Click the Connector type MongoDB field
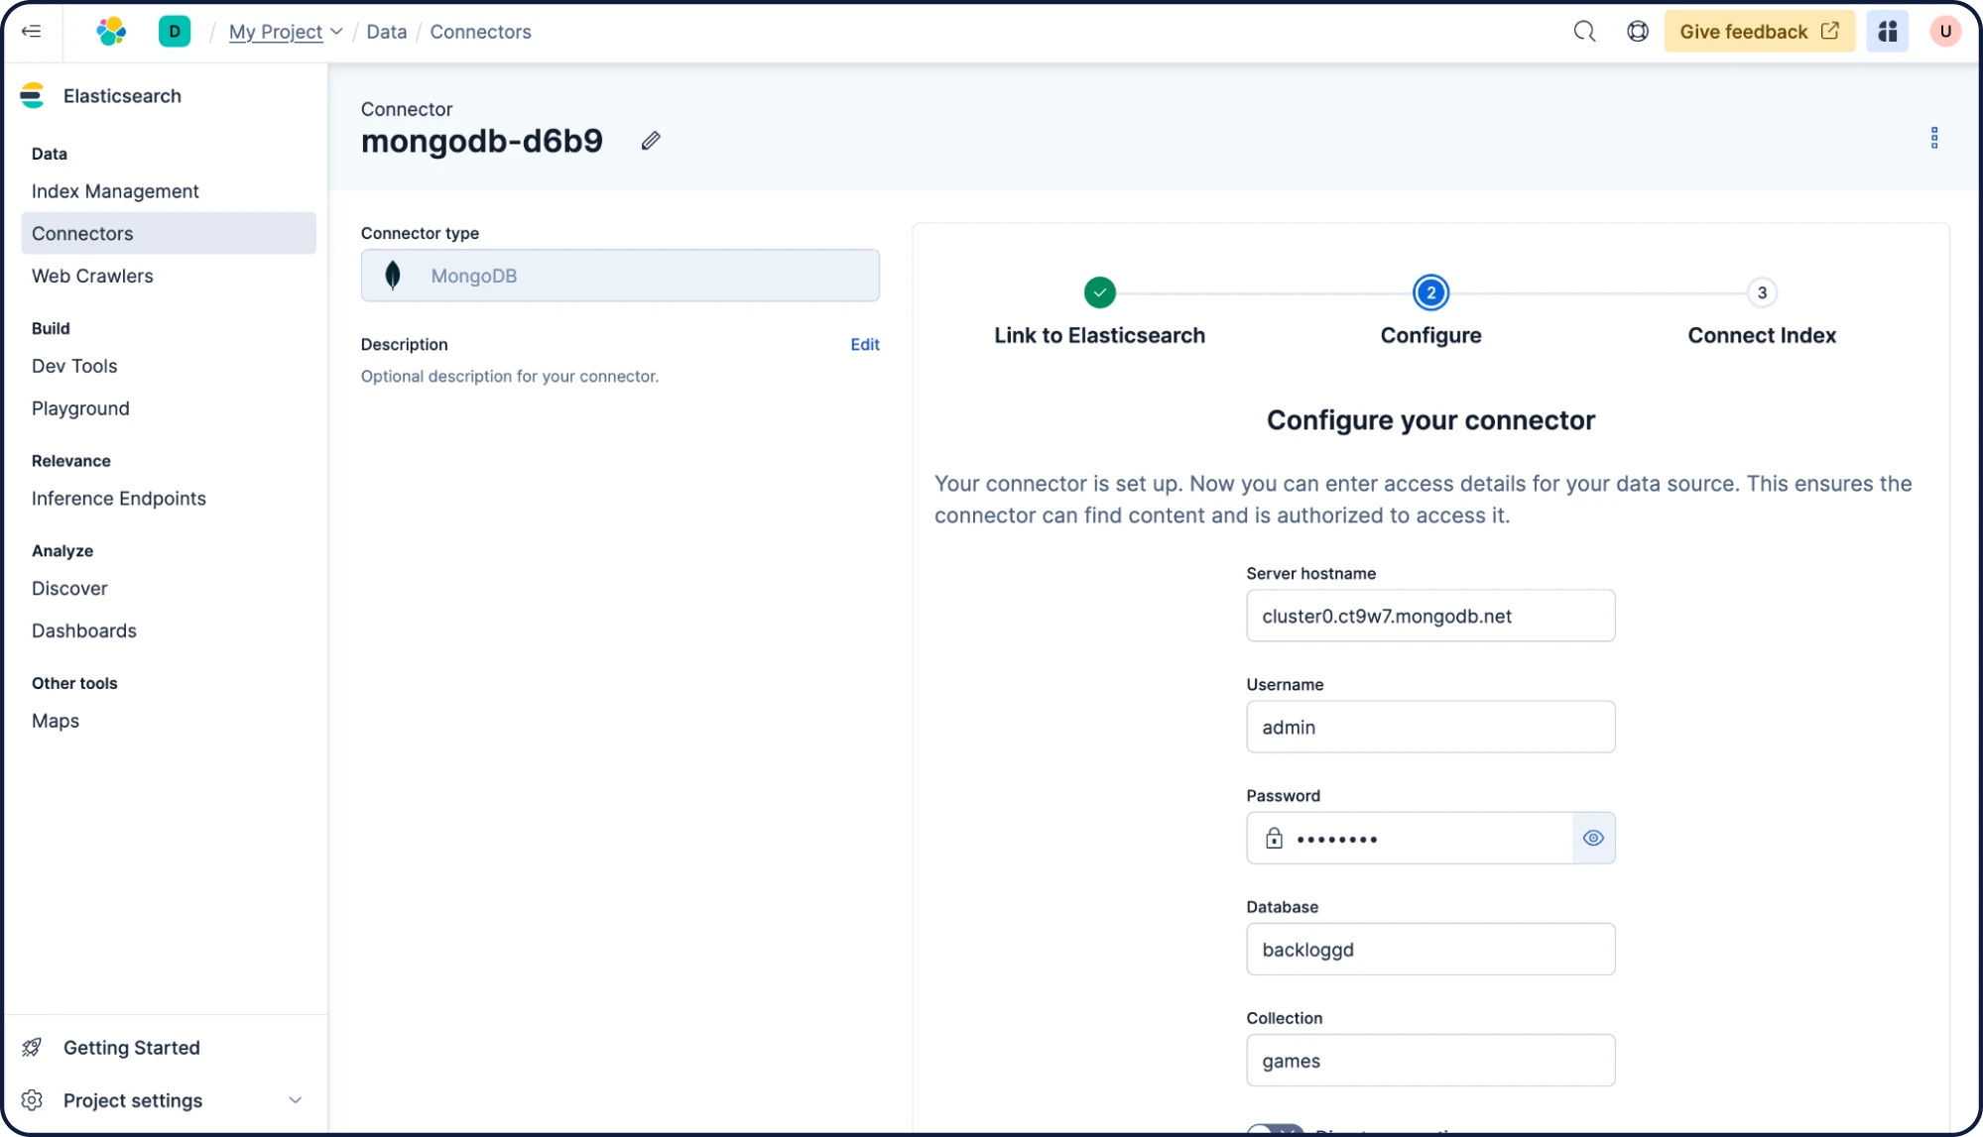Screen dimensions: 1983x1137 coord(620,276)
